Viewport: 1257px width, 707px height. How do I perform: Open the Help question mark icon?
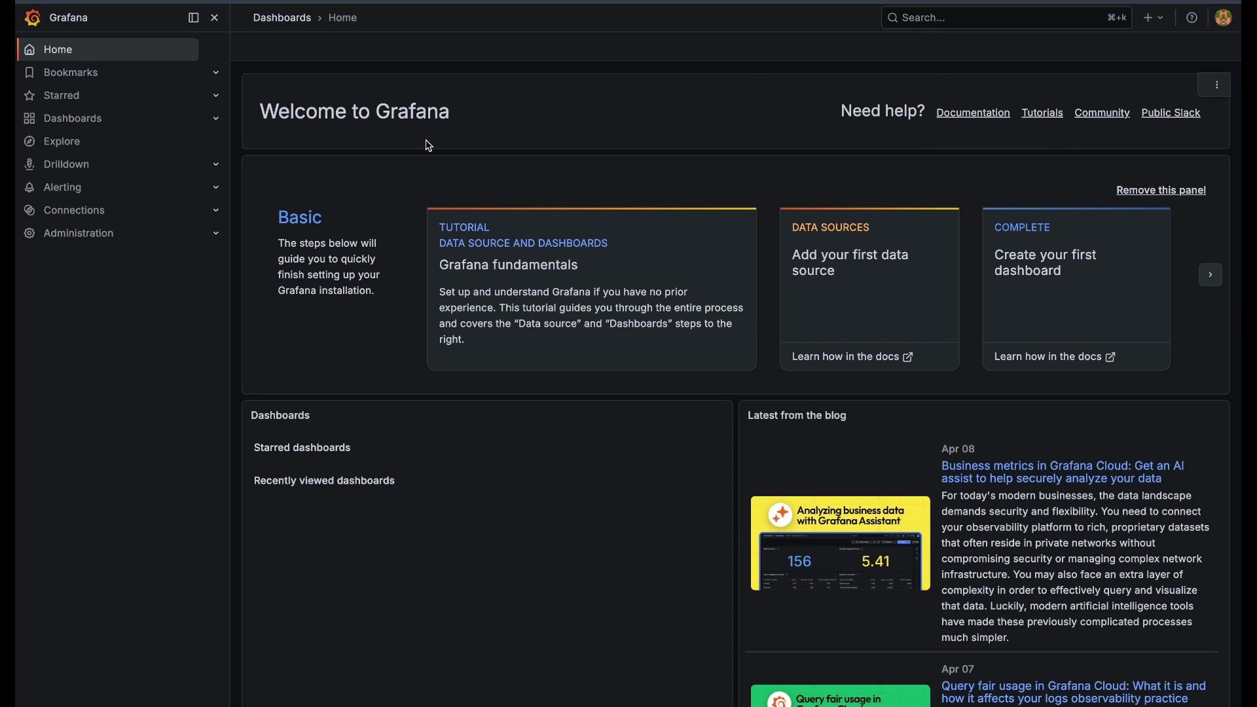(x=1192, y=18)
